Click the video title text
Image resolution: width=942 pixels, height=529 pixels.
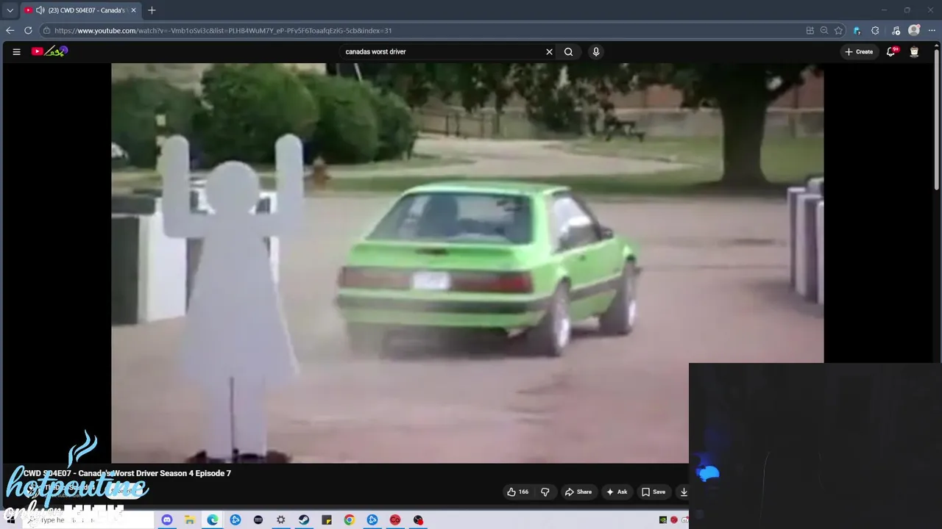tap(127, 473)
